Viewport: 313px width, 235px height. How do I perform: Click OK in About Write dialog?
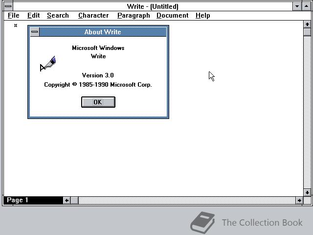coord(98,102)
